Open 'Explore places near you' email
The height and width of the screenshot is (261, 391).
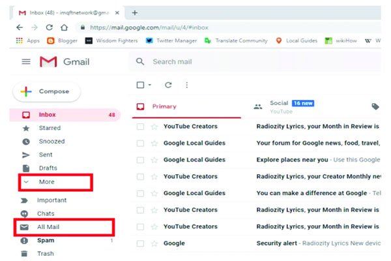pyautogui.click(x=256, y=160)
